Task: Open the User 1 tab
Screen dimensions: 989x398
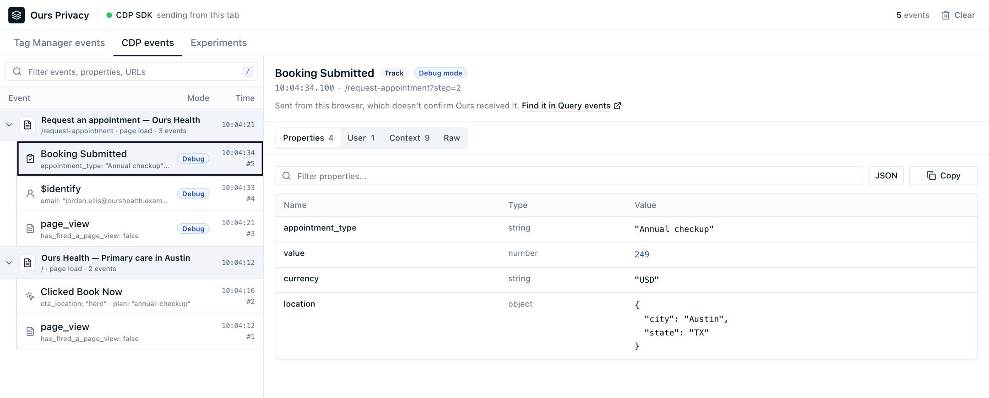Action: (361, 138)
